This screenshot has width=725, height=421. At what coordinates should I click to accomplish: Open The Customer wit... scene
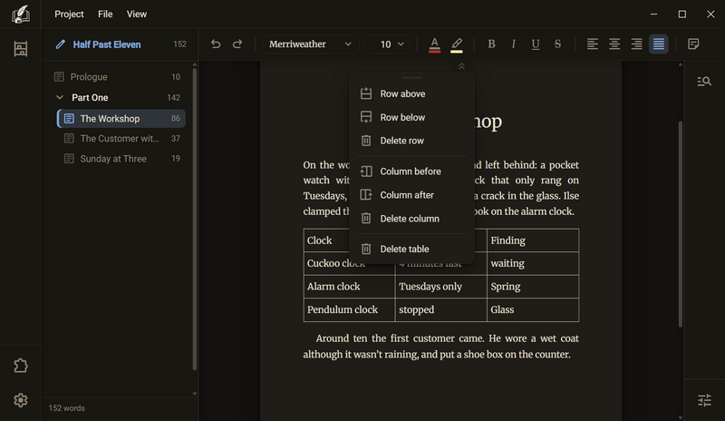click(121, 139)
